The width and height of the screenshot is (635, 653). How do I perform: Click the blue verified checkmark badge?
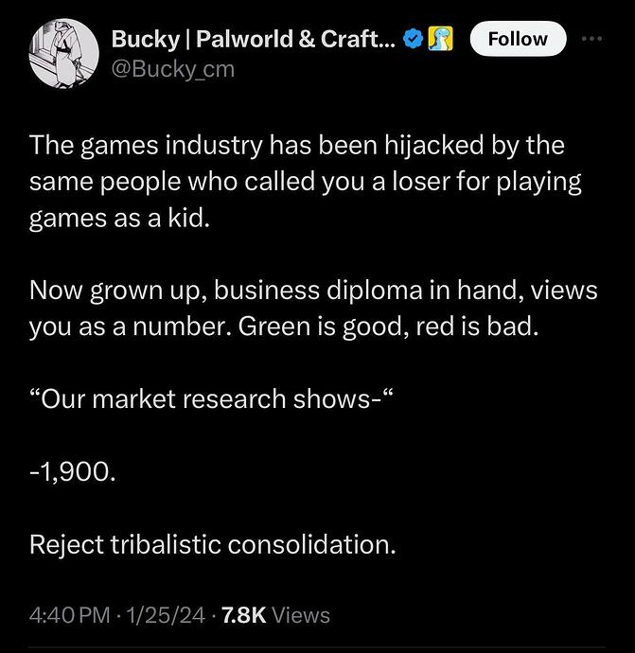pos(413,39)
